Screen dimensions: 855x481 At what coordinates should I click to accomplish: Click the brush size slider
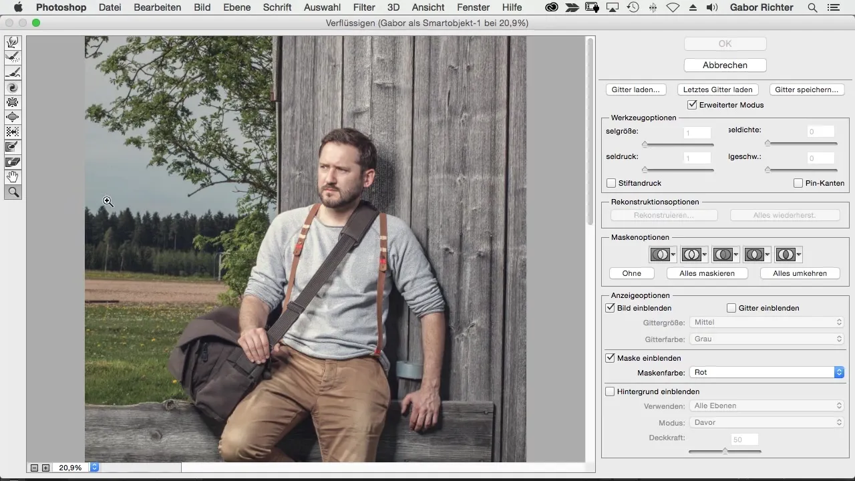point(678,144)
